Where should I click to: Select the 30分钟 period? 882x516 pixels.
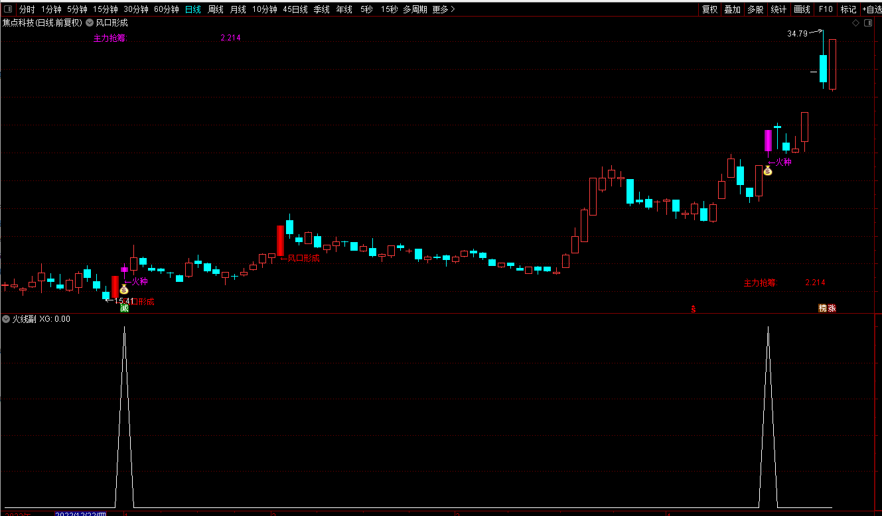[136, 9]
